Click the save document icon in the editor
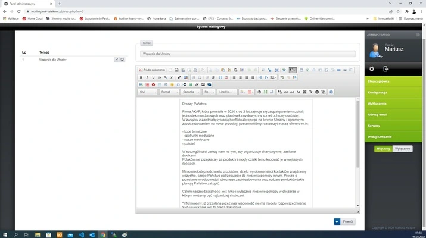The width and height of the screenshot is (426, 238). tap(183, 70)
